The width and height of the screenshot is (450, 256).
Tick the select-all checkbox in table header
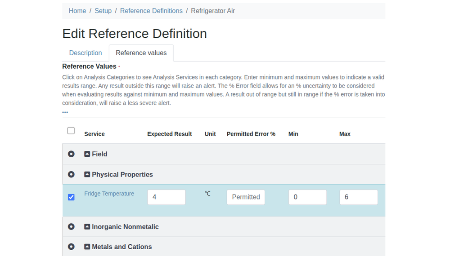pyautogui.click(x=71, y=131)
